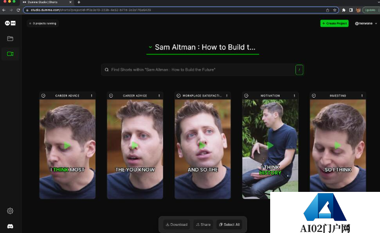Viewport: 380px width, 233px height.
Task: Open three-dot menu on Workplace Satisfaction card
Action: click(x=227, y=95)
